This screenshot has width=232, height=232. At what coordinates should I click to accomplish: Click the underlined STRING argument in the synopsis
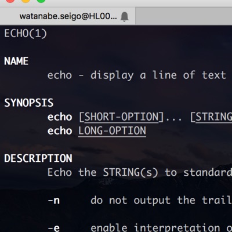pos(214,117)
